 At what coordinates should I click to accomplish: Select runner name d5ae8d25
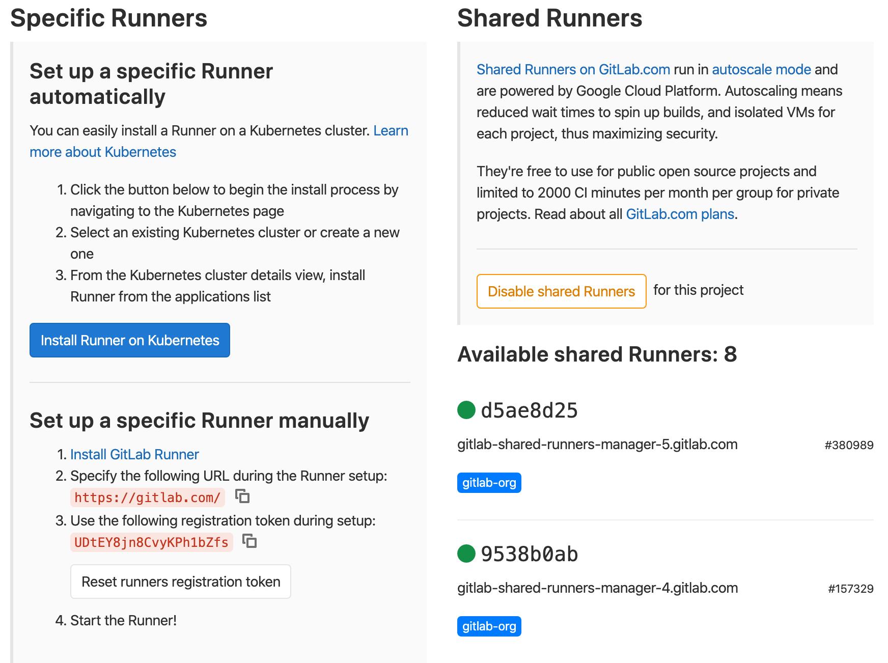tap(530, 410)
